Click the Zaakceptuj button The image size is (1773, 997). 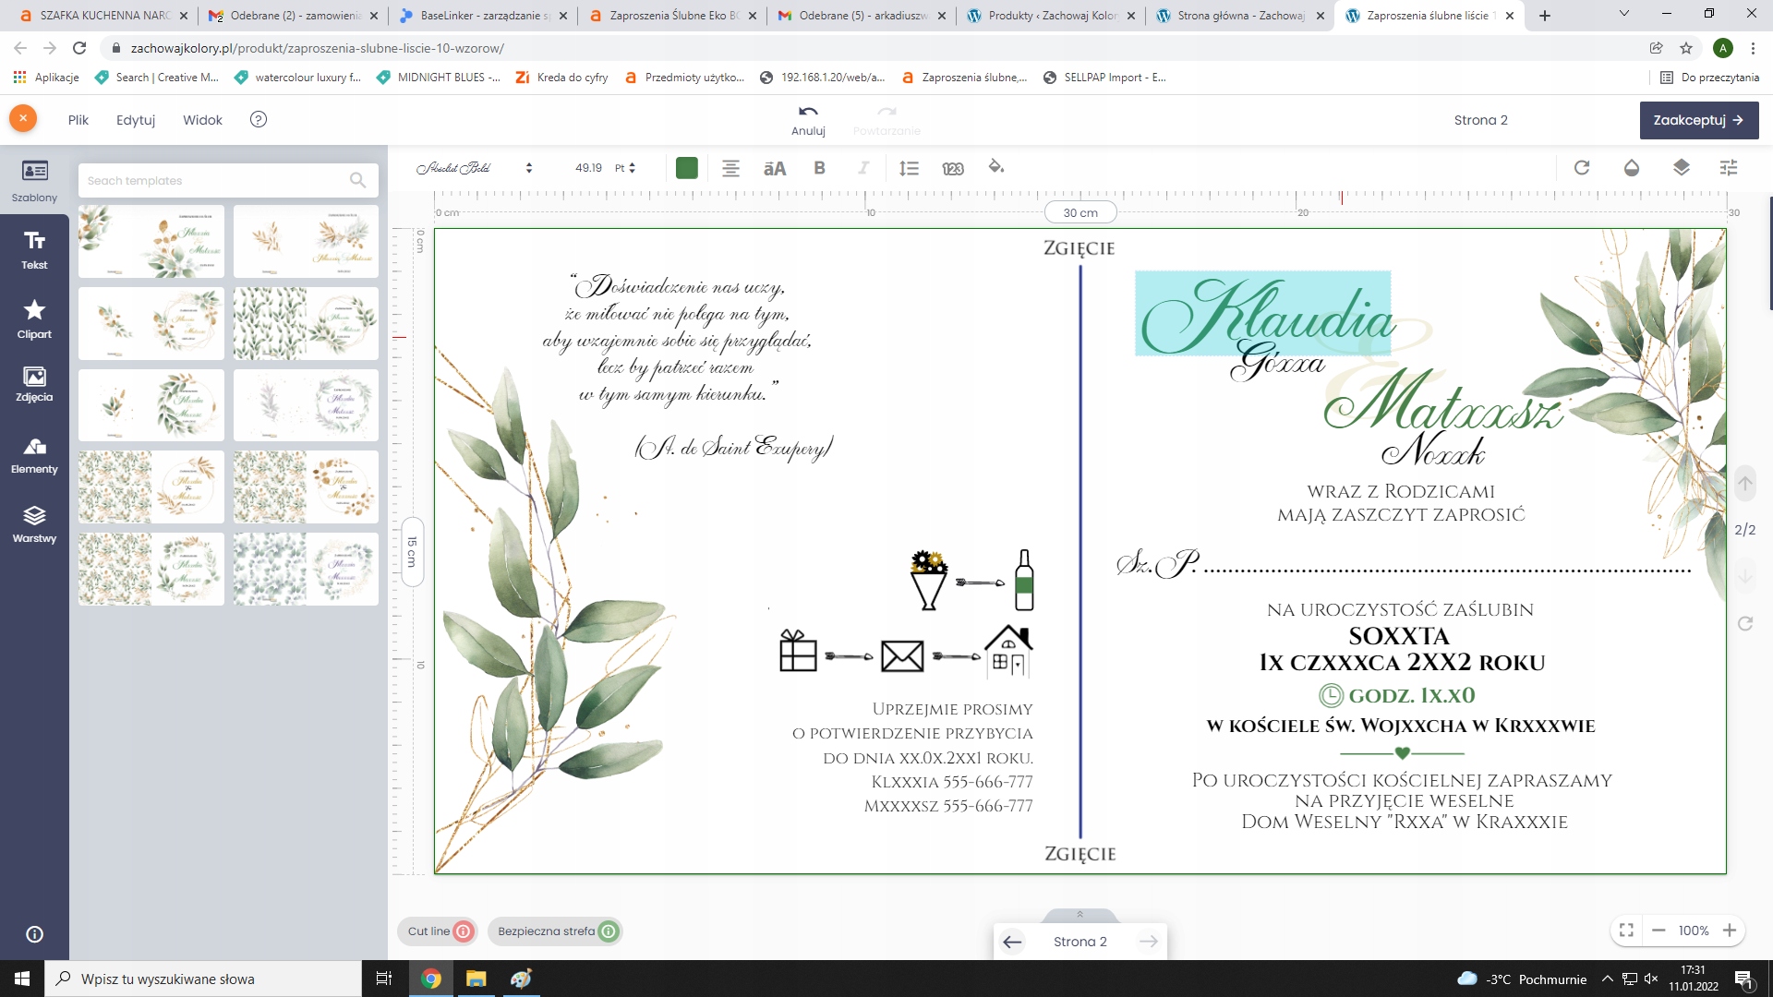(1698, 120)
